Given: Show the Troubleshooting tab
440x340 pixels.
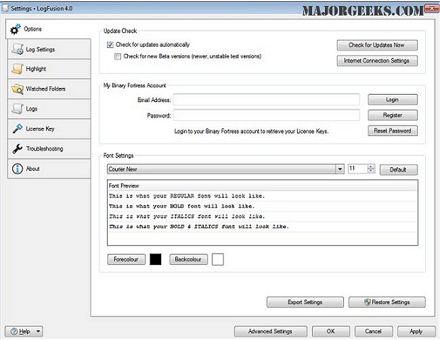Looking at the screenshot, I should click(49, 149).
